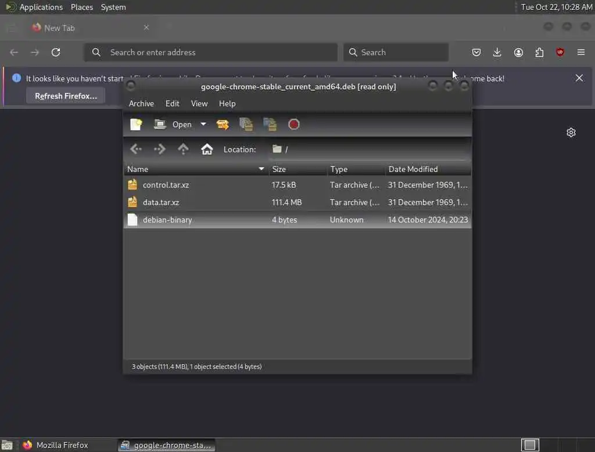Click the debian-binary blank file icon

[132, 220]
